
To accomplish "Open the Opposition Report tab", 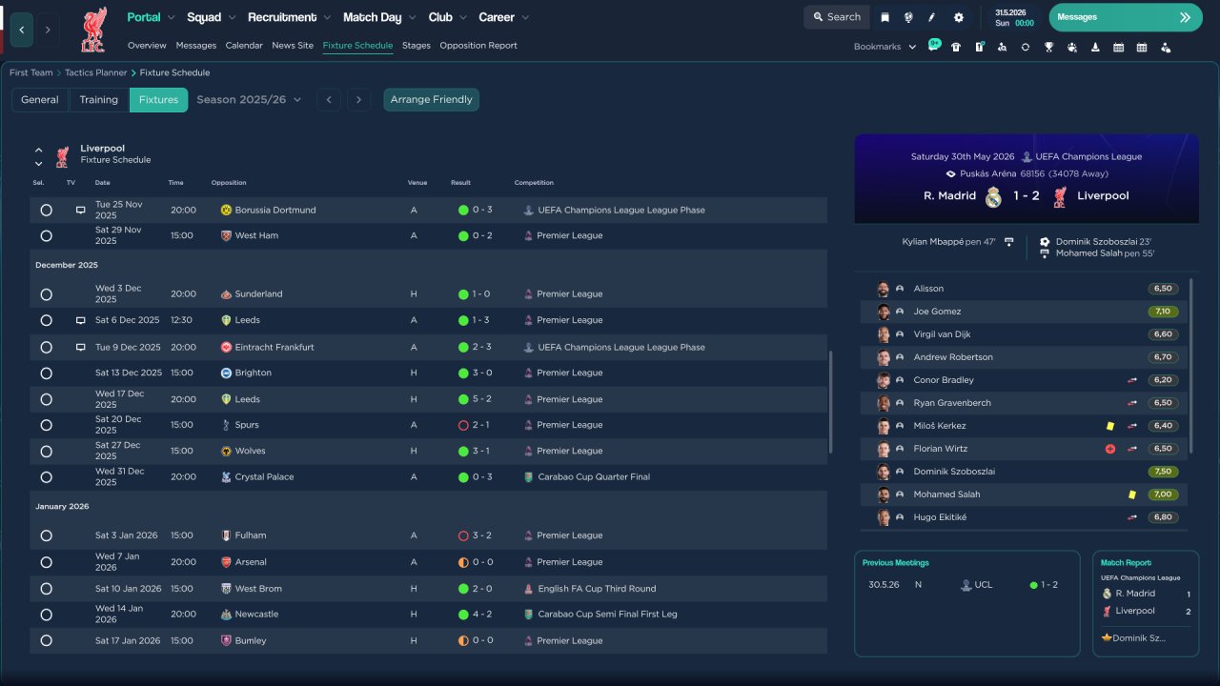I will [x=478, y=46].
